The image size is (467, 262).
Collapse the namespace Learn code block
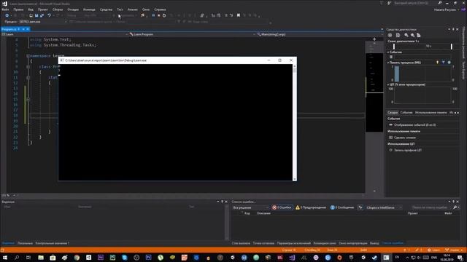point(28,56)
